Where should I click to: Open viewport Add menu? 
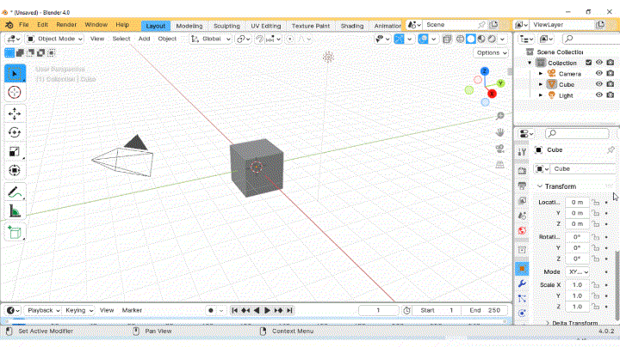144,39
